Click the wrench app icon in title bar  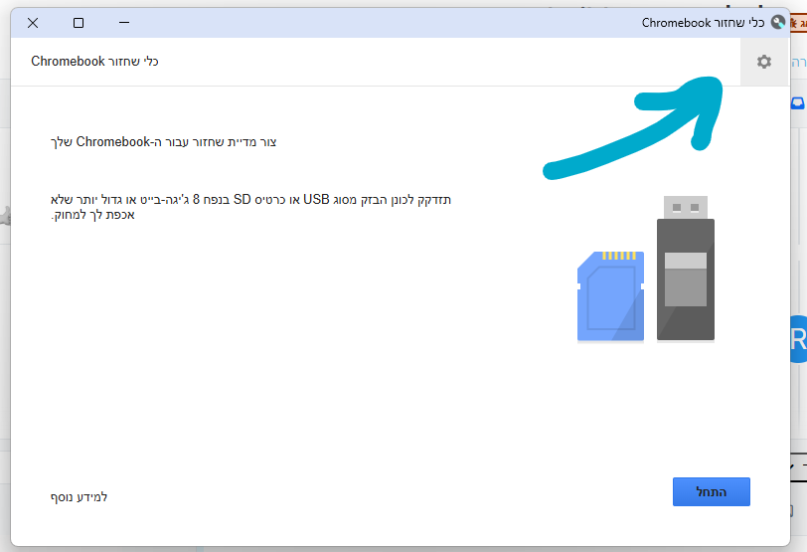coord(778,22)
